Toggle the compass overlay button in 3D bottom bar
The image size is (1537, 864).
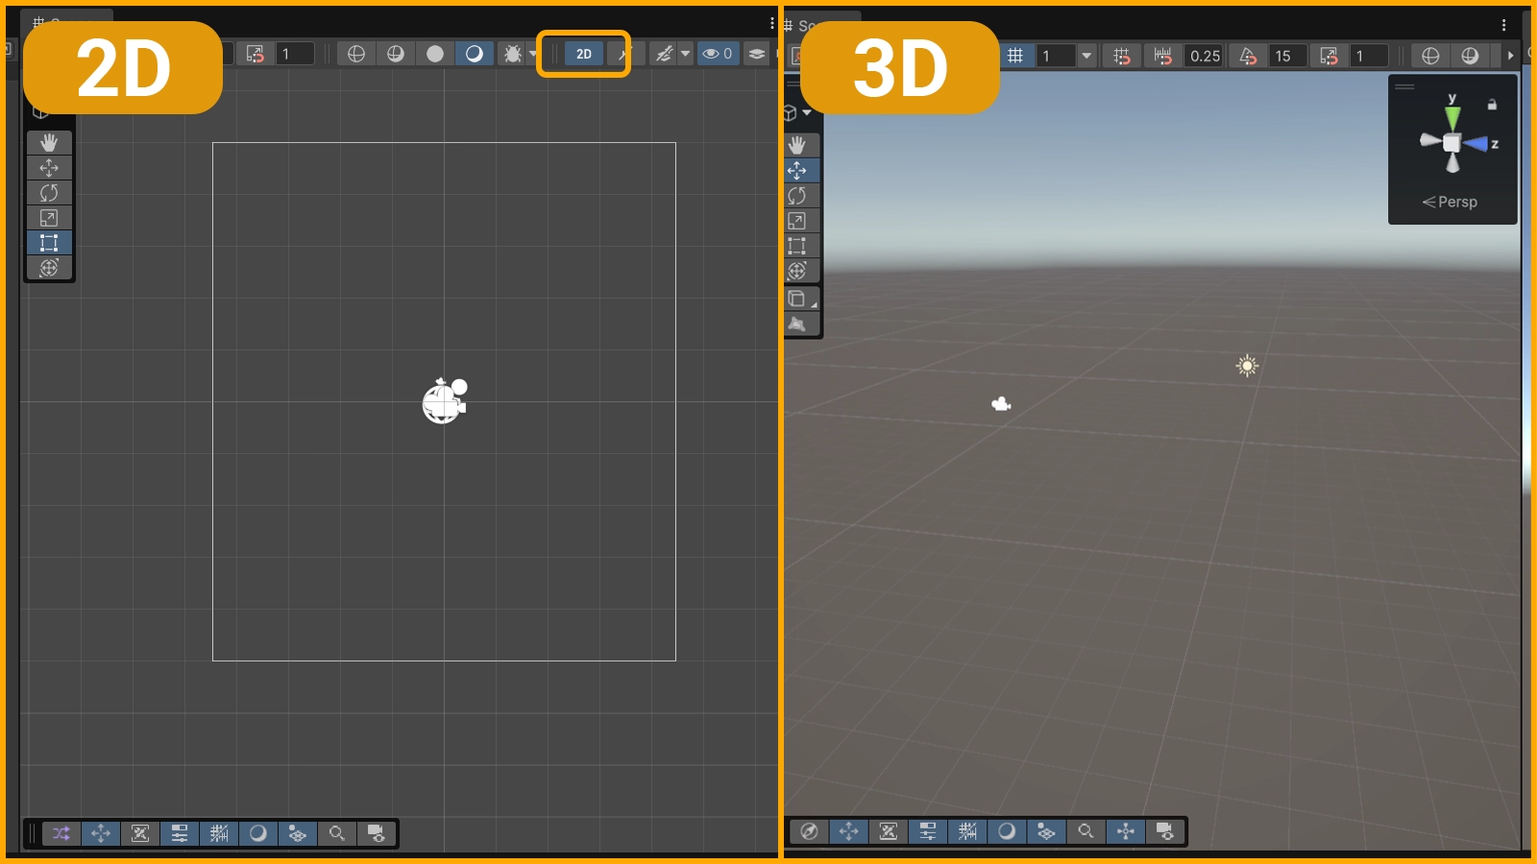(810, 831)
